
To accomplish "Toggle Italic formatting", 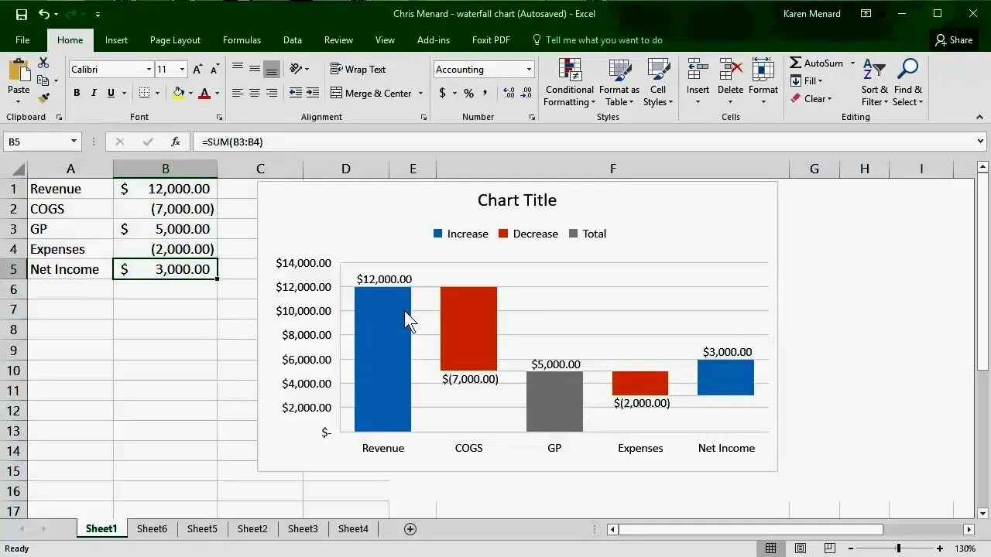I will (94, 93).
